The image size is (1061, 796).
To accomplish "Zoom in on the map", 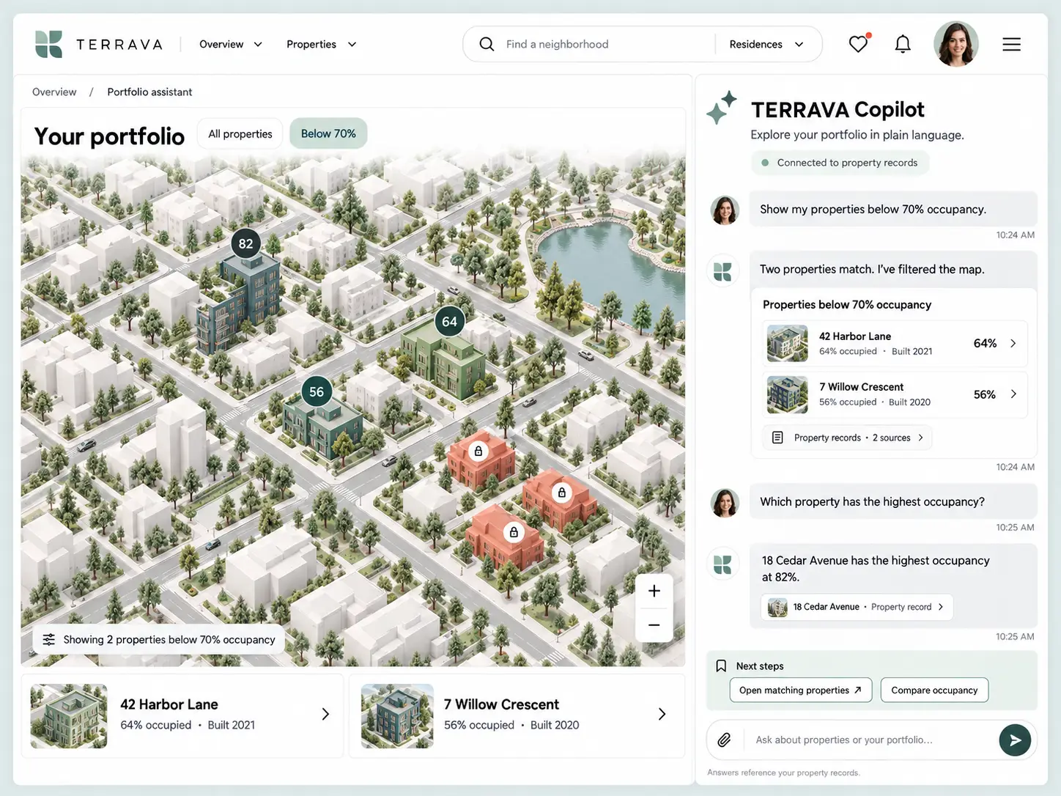I will coord(654,591).
